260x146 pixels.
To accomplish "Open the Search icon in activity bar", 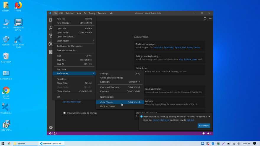I will click(51, 28).
